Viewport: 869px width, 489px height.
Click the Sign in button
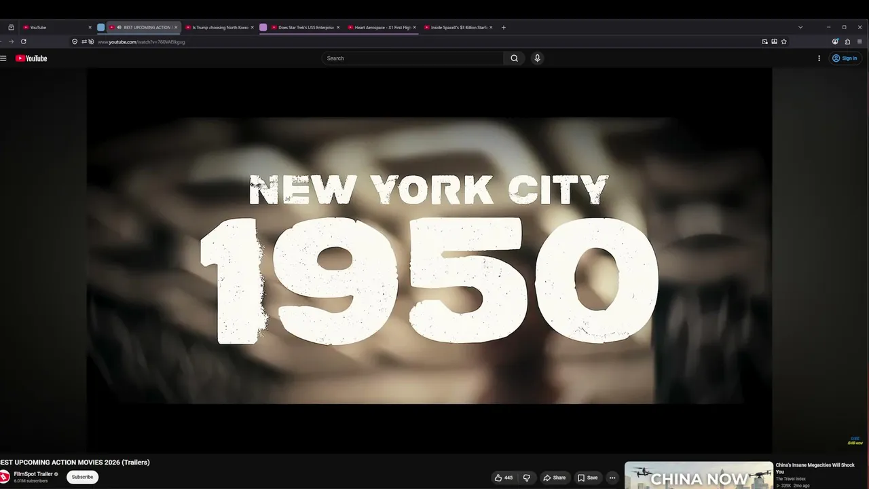[845, 58]
